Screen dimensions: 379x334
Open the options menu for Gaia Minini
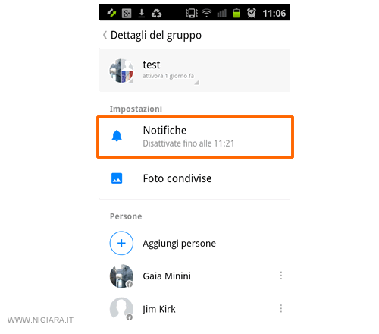click(x=281, y=276)
